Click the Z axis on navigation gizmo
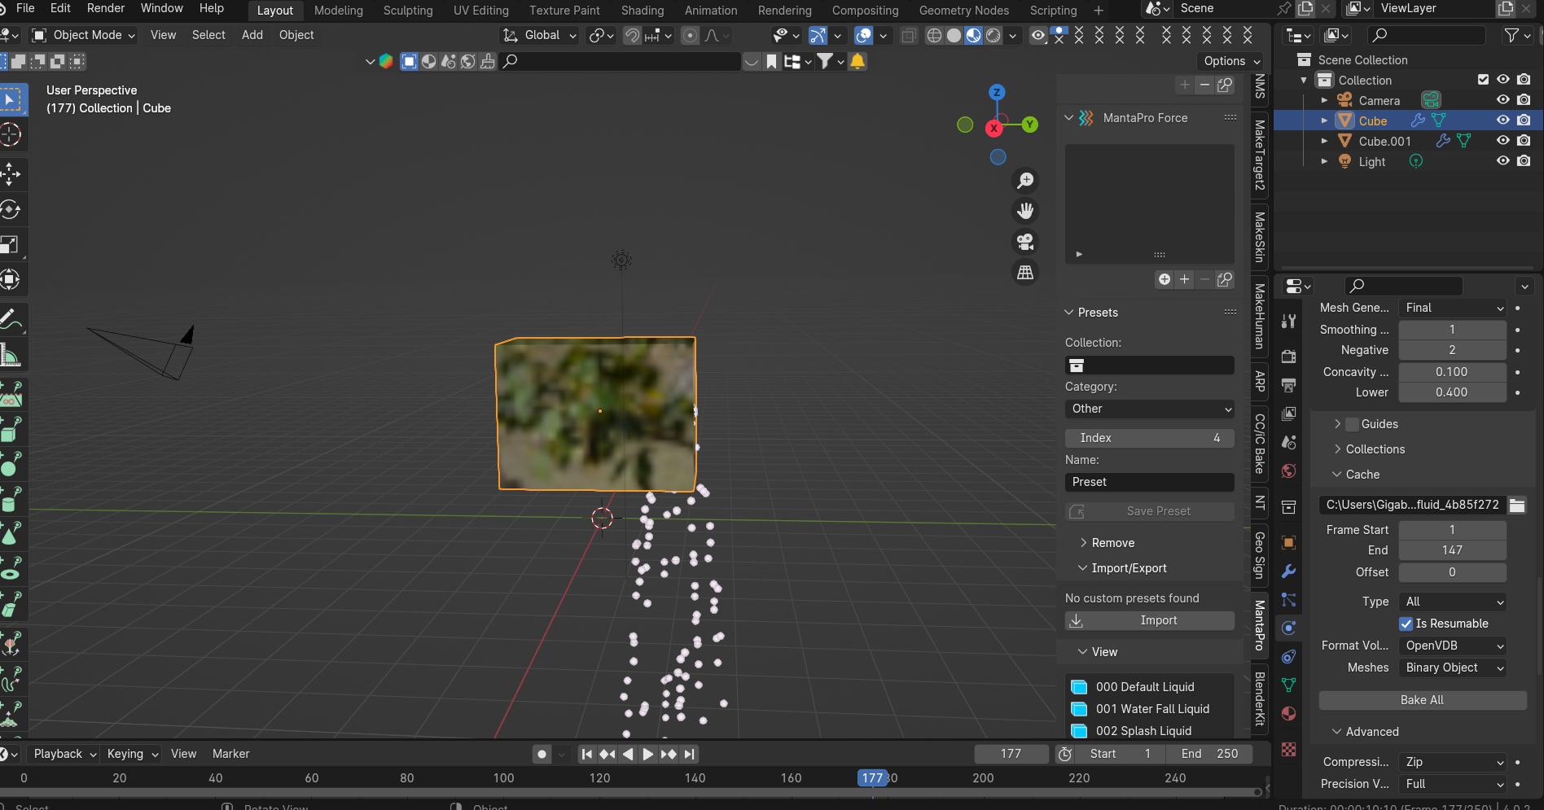This screenshot has height=810, width=1544. 997,92
